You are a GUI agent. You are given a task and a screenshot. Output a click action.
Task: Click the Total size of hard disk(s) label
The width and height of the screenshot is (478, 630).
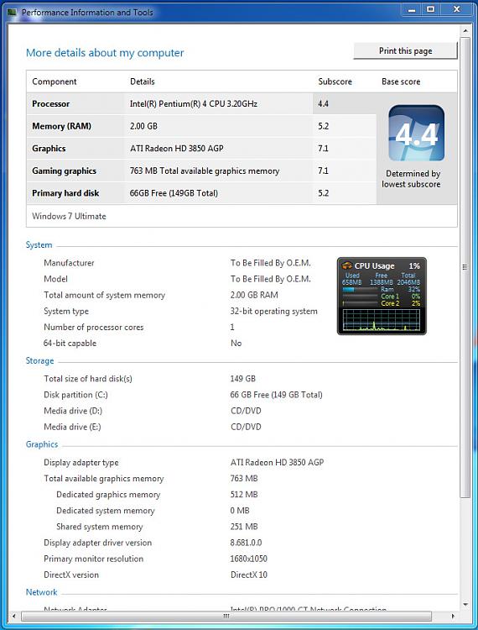coord(88,379)
